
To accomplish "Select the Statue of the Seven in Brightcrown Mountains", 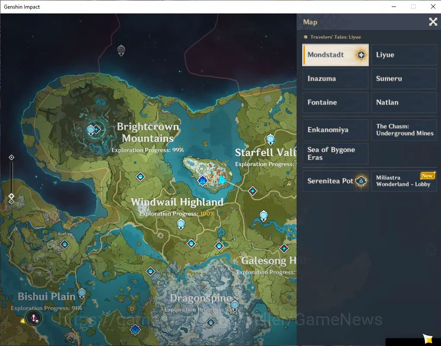I will coord(90,130).
